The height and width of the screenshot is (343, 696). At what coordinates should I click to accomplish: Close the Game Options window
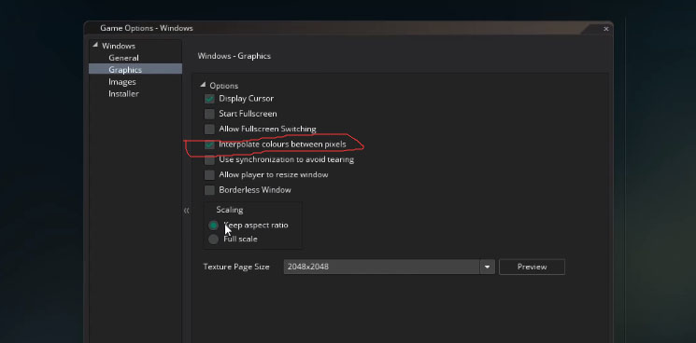point(606,29)
